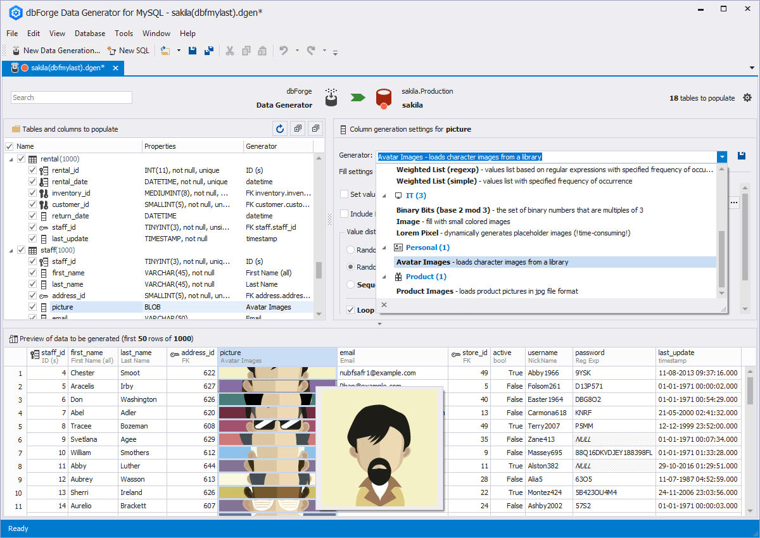Toggle the staff_id column checkbox
This screenshot has width=760, height=538.
(x=32, y=261)
